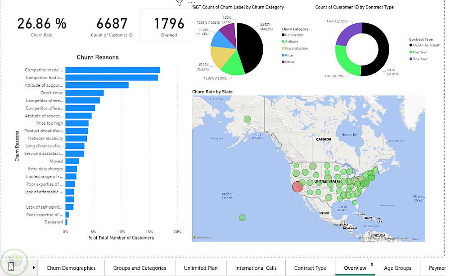This screenshot has height=276, width=450.
Task: Select Other legend entry
Action: click(x=288, y=62)
